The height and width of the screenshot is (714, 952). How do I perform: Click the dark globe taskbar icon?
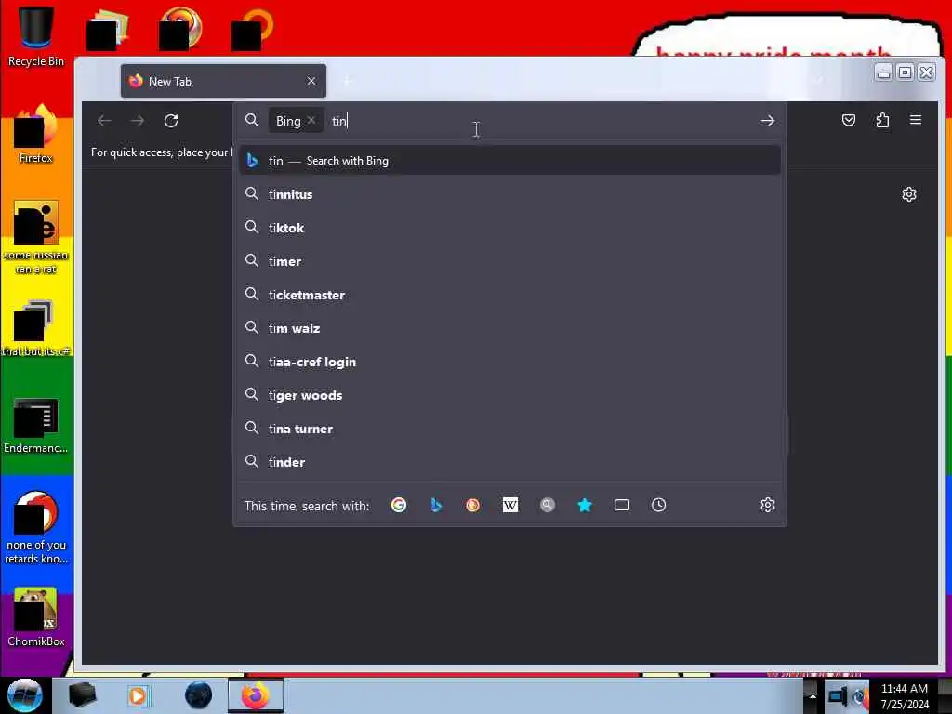coord(199,695)
